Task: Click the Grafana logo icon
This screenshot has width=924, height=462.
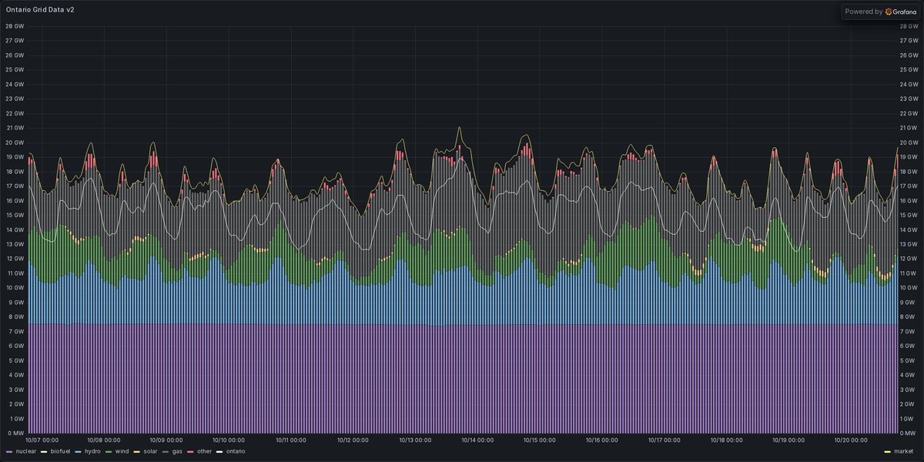Action: click(889, 12)
